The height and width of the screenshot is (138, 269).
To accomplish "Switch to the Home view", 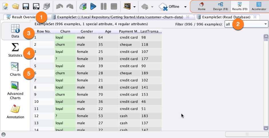I will pos(201,7).
